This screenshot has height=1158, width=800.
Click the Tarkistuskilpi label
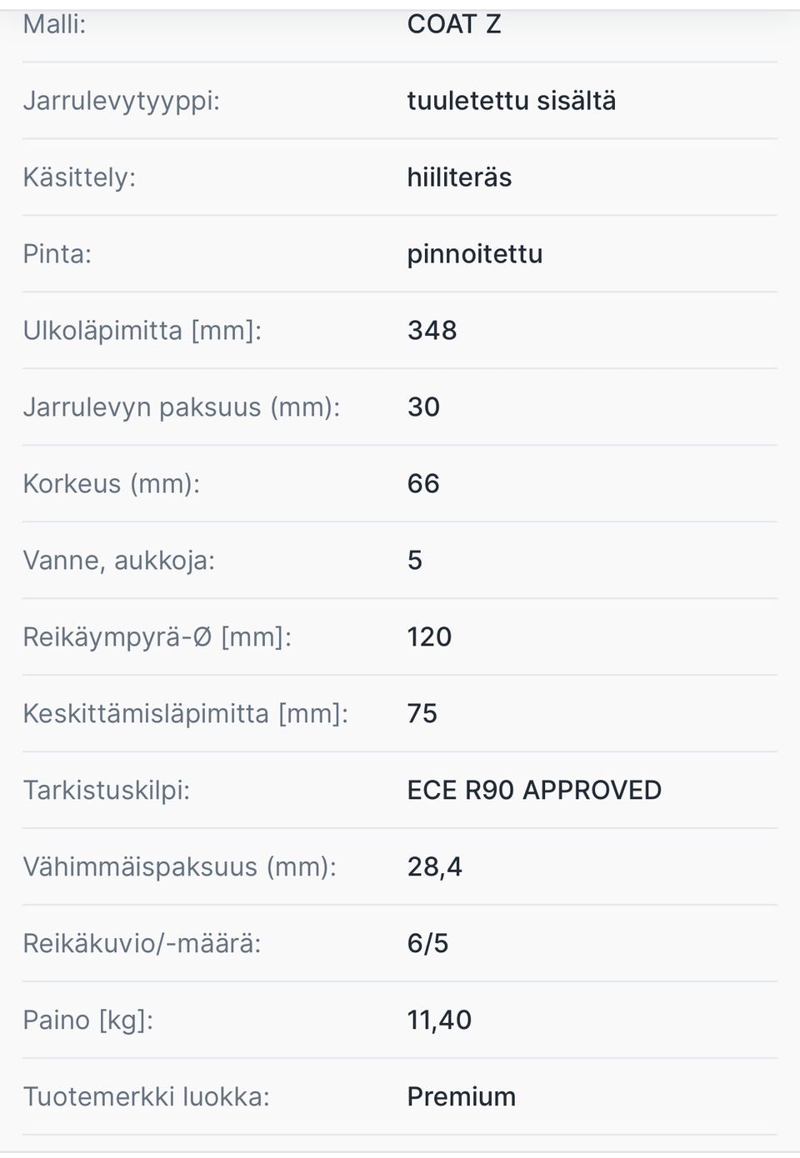click(x=106, y=791)
